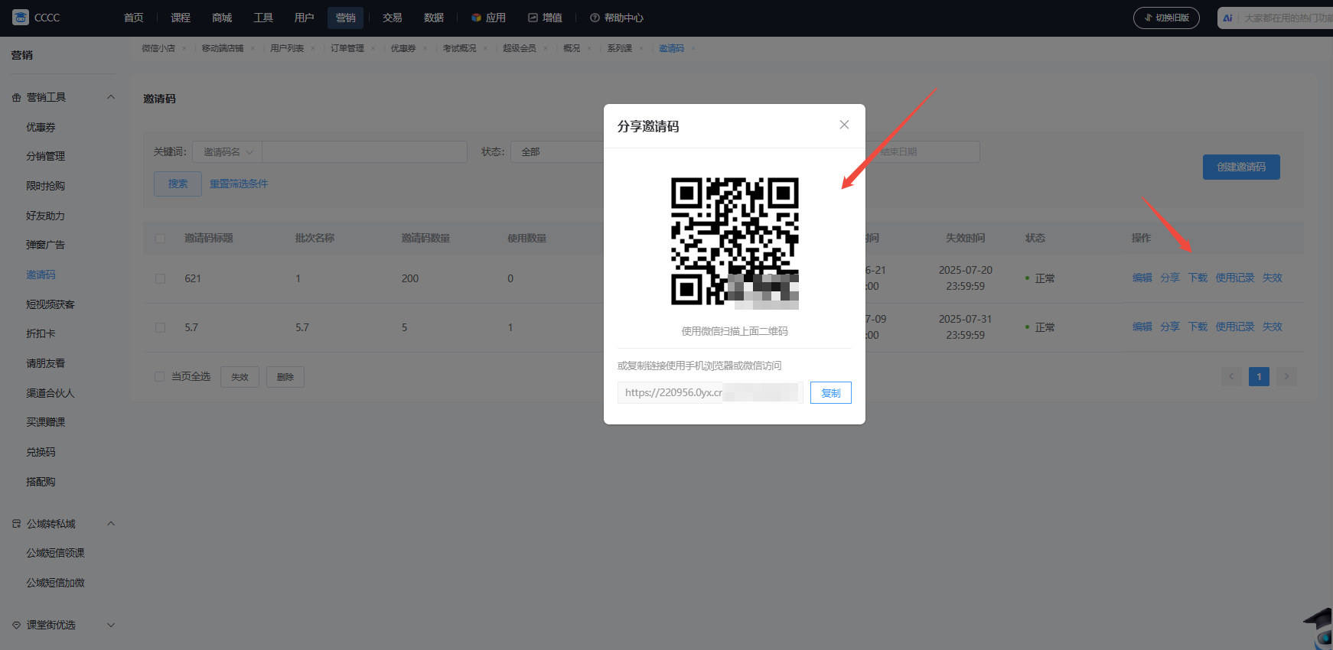1333x650 pixels.
Task: Click 编辑 for the 621 row
Action: point(1142,278)
